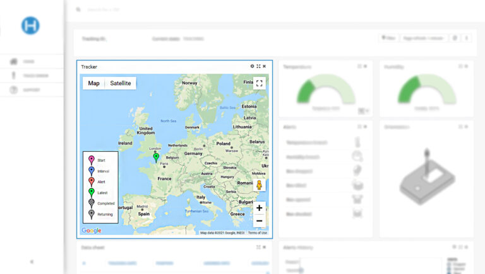Select the Street View pegman

point(259,185)
